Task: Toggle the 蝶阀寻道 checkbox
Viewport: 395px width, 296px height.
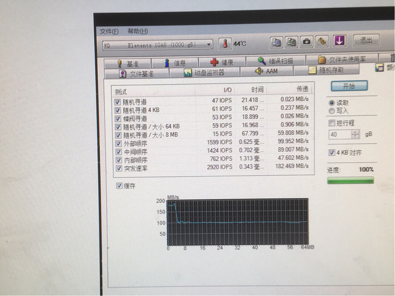Action: 118,119
